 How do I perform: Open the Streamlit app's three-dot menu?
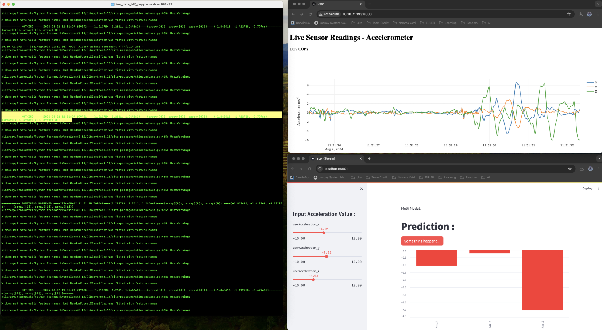(599, 188)
